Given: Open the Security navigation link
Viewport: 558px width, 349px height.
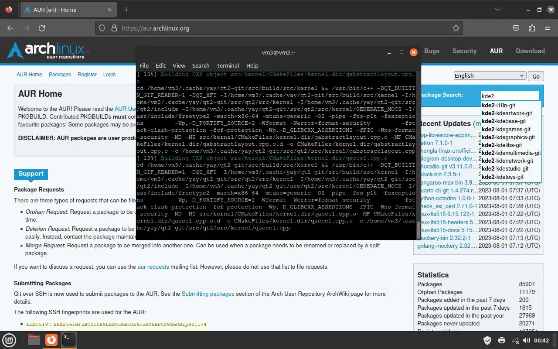Looking at the screenshot, I should coord(464,51).
